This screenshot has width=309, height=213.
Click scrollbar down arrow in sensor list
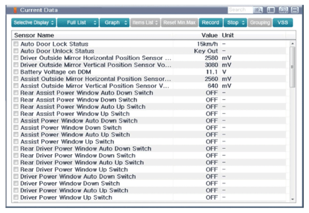tap(293, 199)
